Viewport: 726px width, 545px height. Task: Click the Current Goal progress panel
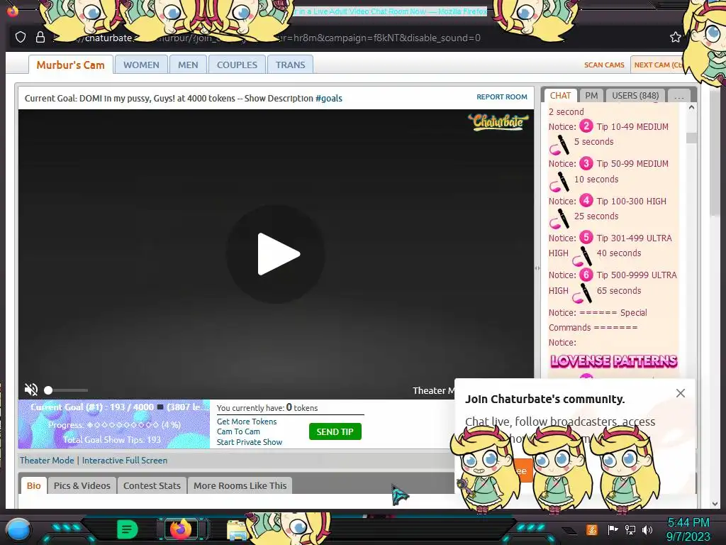pyautogui.click(x=114, y=424)
